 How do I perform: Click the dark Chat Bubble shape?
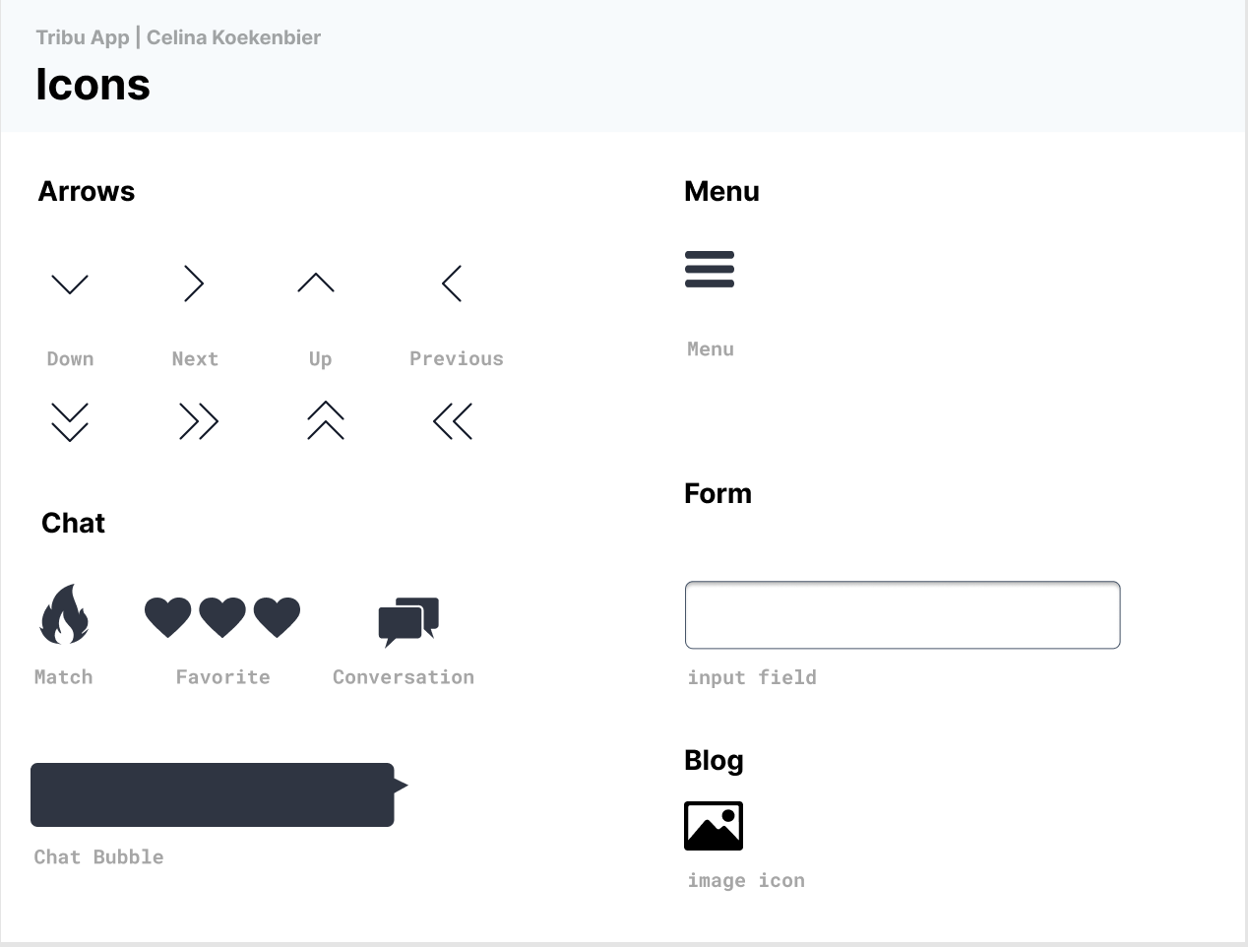pyautogui.click(x=213, y=794)
